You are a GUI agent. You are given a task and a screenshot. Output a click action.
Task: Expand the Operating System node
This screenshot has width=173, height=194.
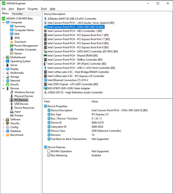(3, 61)
